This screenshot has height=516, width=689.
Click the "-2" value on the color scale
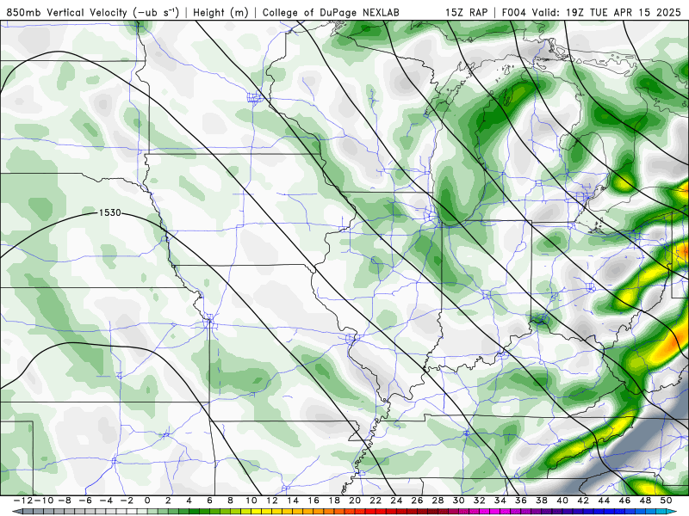click(x=127, y=501)
